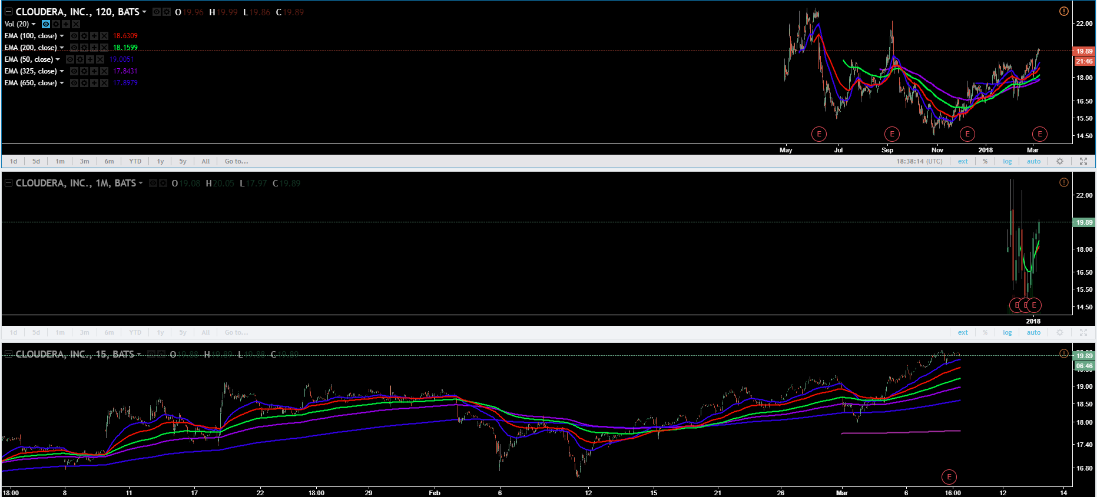The image size is (1097, 497).
Task: Open format gear for the 120 chart symbol
Action: (x=167, y=12)
